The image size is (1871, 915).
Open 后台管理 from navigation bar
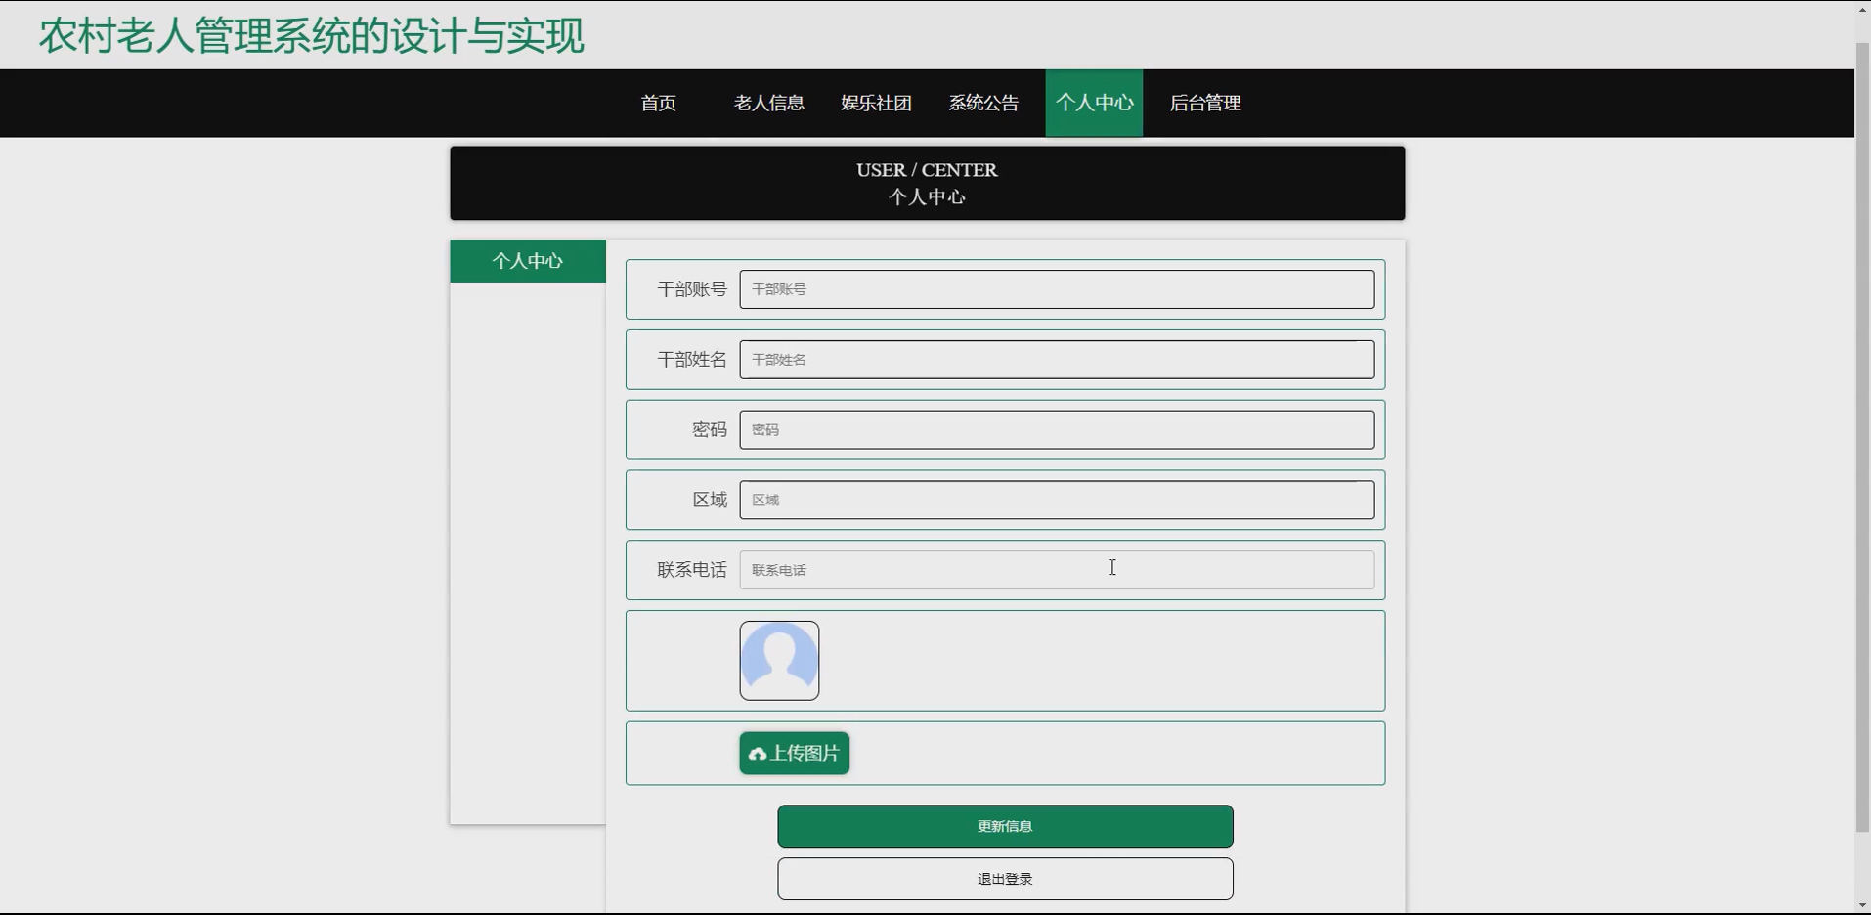coord(1204,103)
